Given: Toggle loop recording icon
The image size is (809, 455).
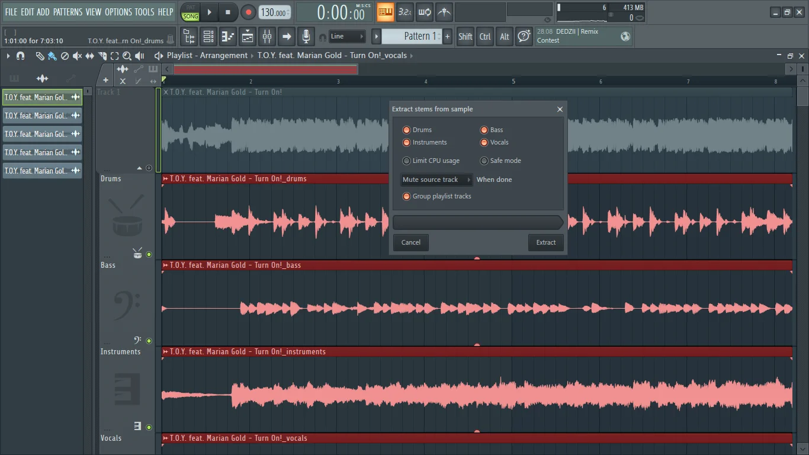Looking at the screenshot, I should (x=425, y=12).
